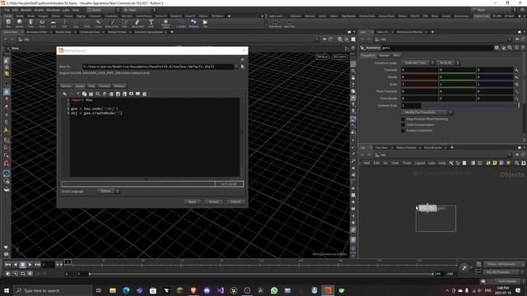
Task: Select the Sphere shelf tool
Action: [20, 23]
